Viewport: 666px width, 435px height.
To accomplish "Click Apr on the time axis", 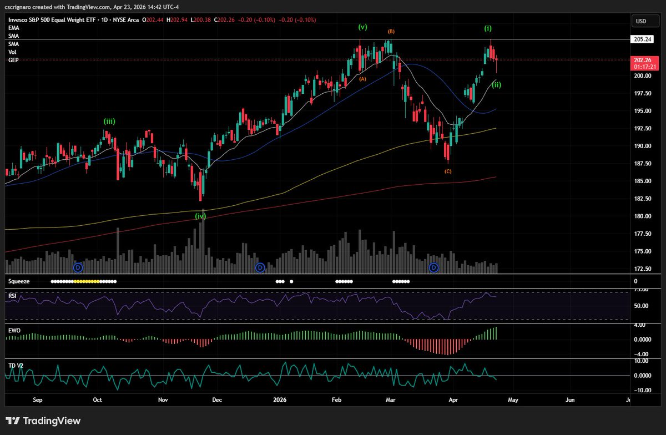I will 453,399.
